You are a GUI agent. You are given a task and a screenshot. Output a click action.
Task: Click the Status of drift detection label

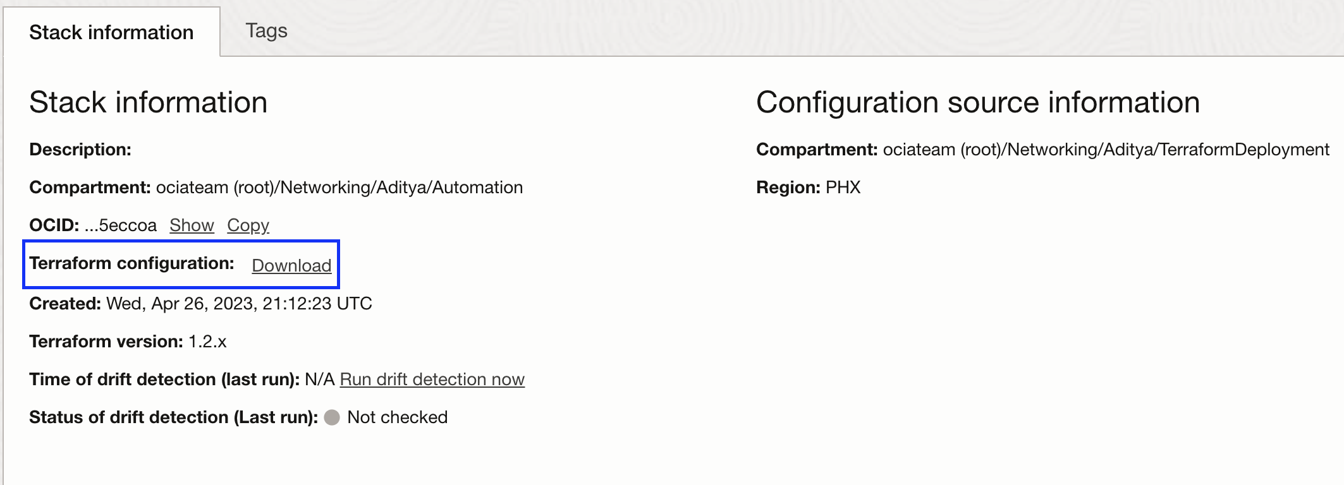172,417
